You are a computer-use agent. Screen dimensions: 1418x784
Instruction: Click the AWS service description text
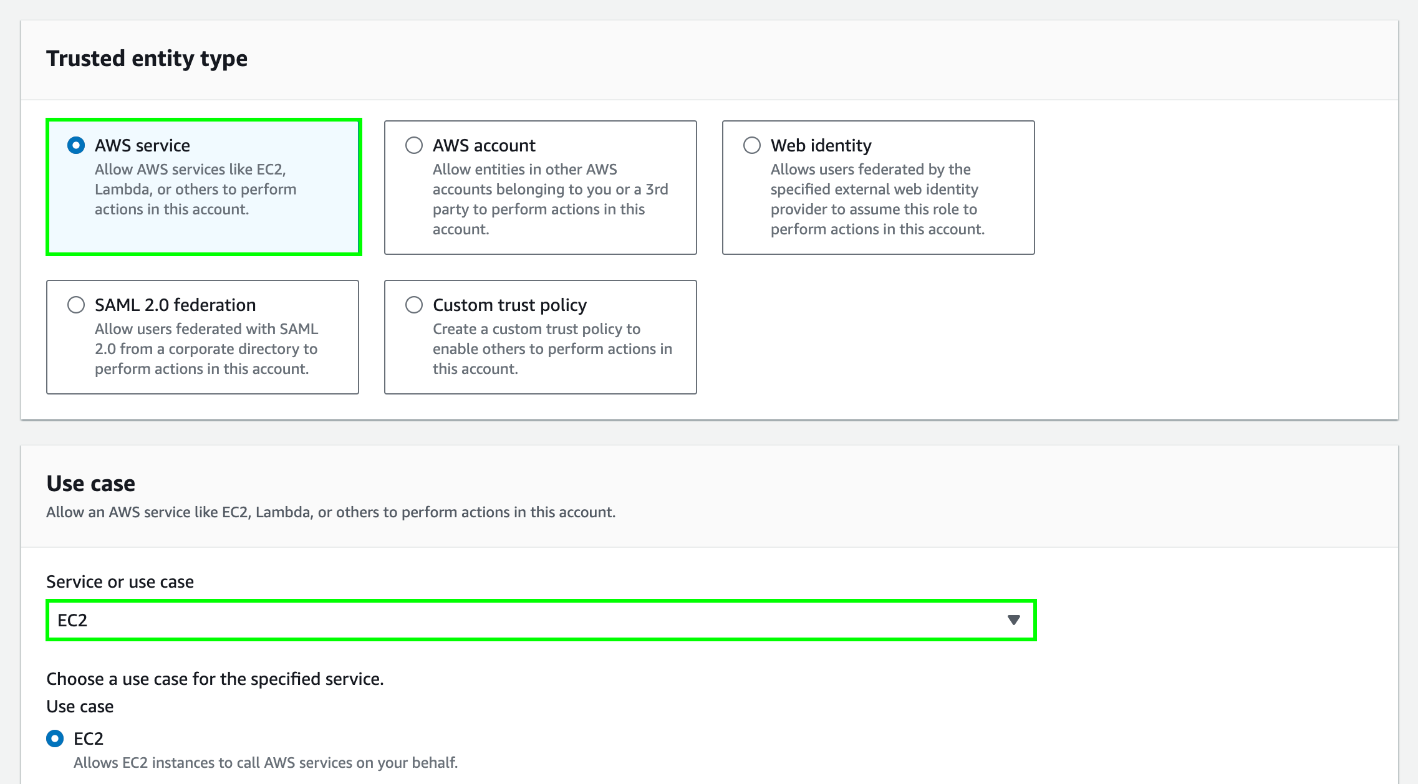coord(196,189)
